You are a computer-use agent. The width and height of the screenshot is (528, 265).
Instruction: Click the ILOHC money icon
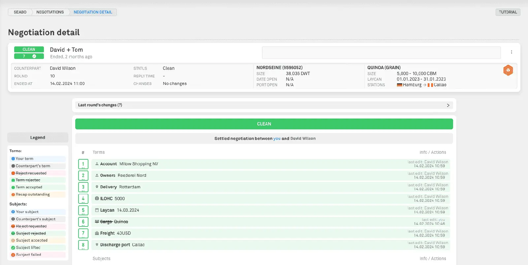pyautogui.click(x=97, y=199)
